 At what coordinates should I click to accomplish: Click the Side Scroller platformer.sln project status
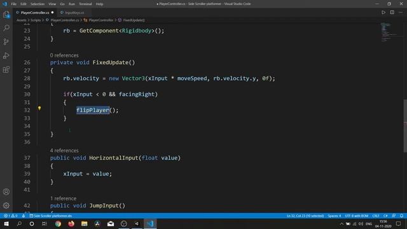(x=51, y=216)
